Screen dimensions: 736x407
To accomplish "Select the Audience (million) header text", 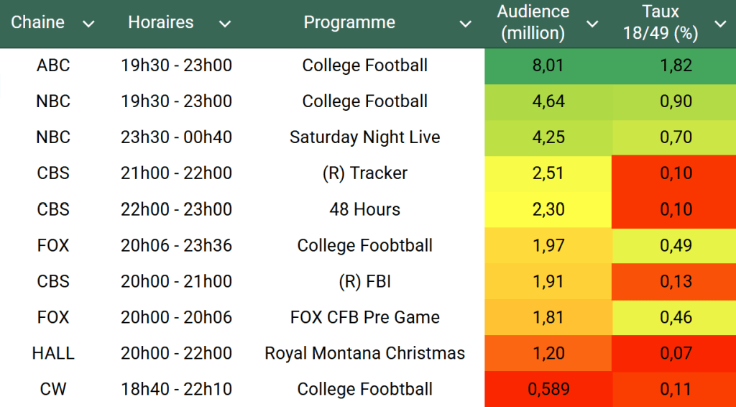I will click(x=533, y=22).
